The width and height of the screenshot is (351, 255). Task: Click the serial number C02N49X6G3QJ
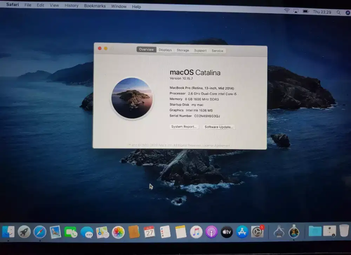coord(207,116)
